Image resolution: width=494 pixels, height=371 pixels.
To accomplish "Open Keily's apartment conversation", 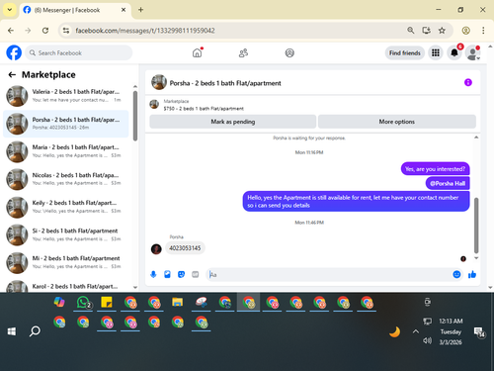I will pos(66,207).
